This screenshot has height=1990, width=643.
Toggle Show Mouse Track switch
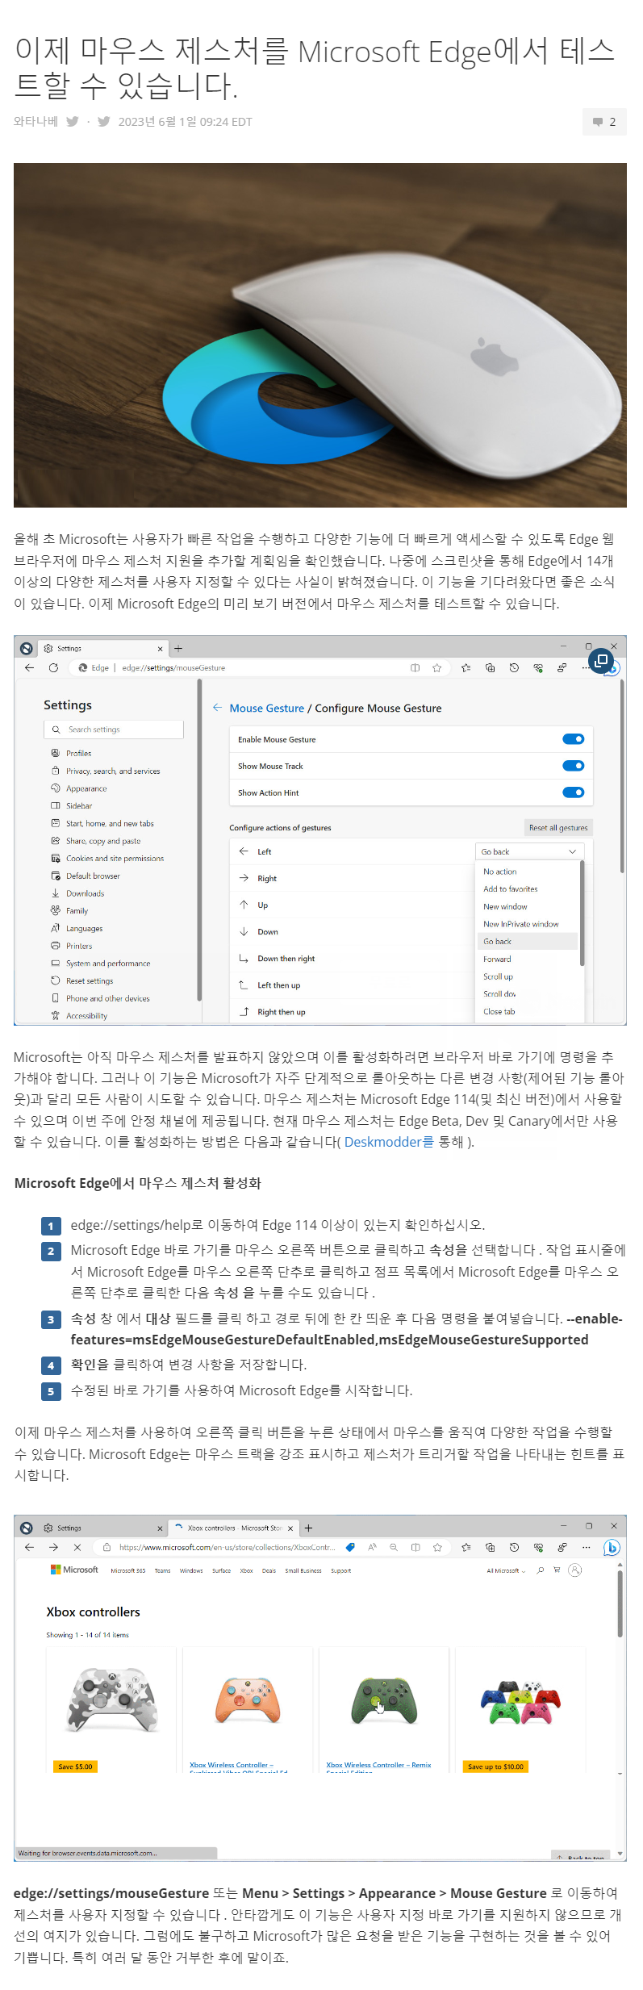[x=574, y=766]
